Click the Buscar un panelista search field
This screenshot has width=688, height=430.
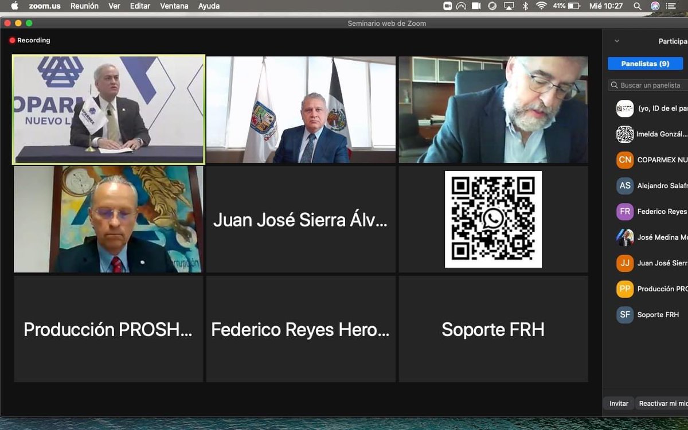[648, 85]
